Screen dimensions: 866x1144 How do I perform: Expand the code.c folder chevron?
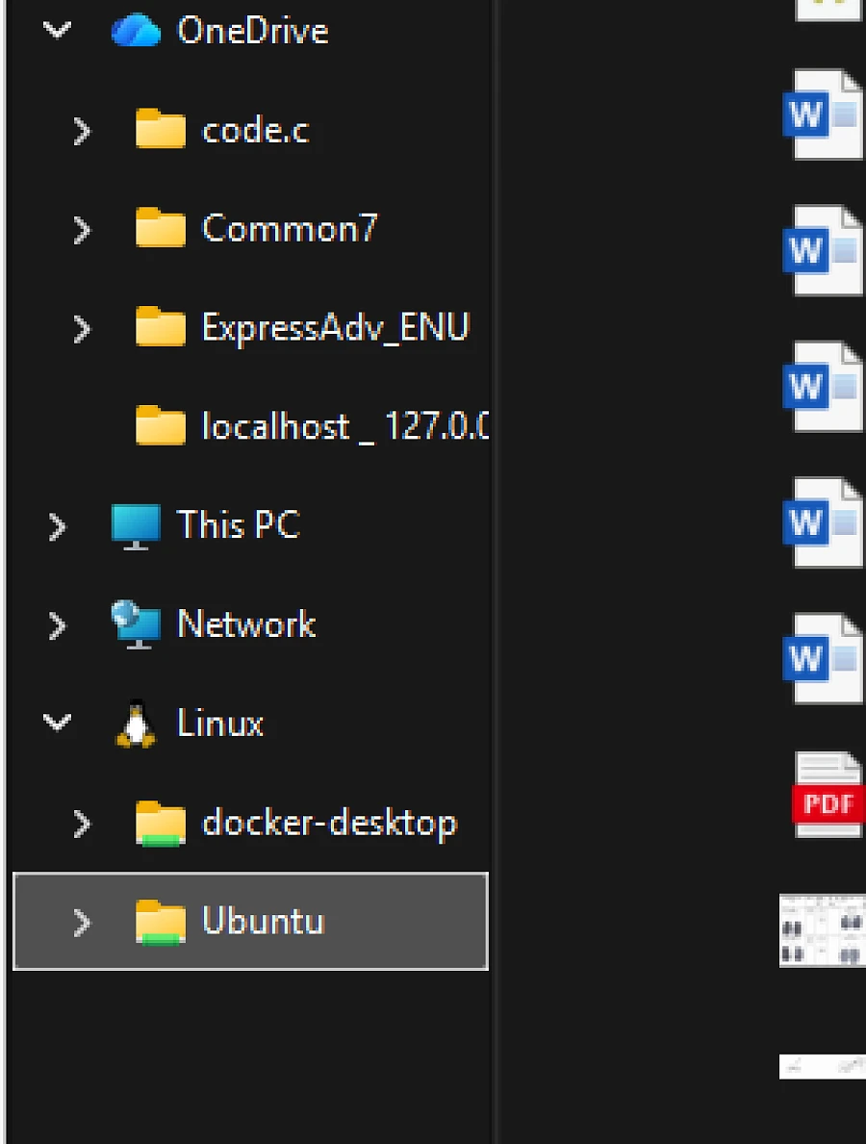pos(82,131)
